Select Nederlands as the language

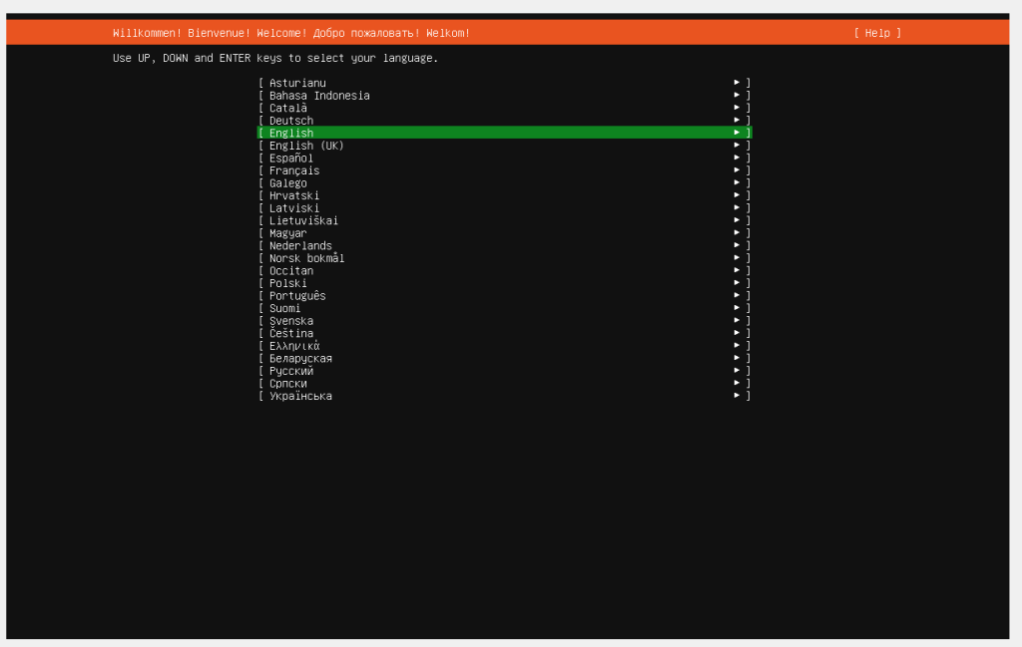(300, 246)
